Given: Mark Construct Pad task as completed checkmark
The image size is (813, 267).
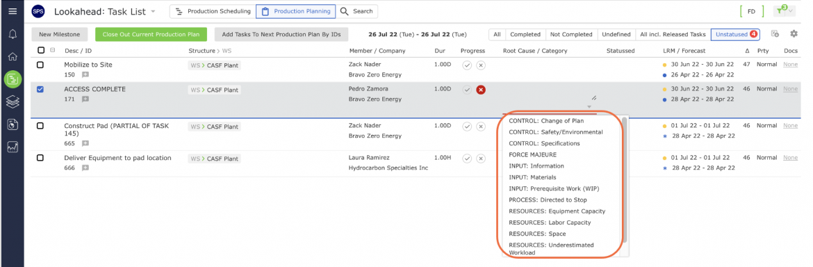Looking at the screenshot, I should (x=467, y=126).
